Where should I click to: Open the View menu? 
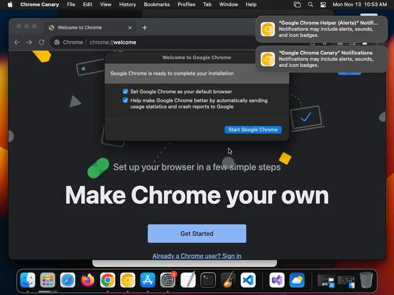(105, 4)
